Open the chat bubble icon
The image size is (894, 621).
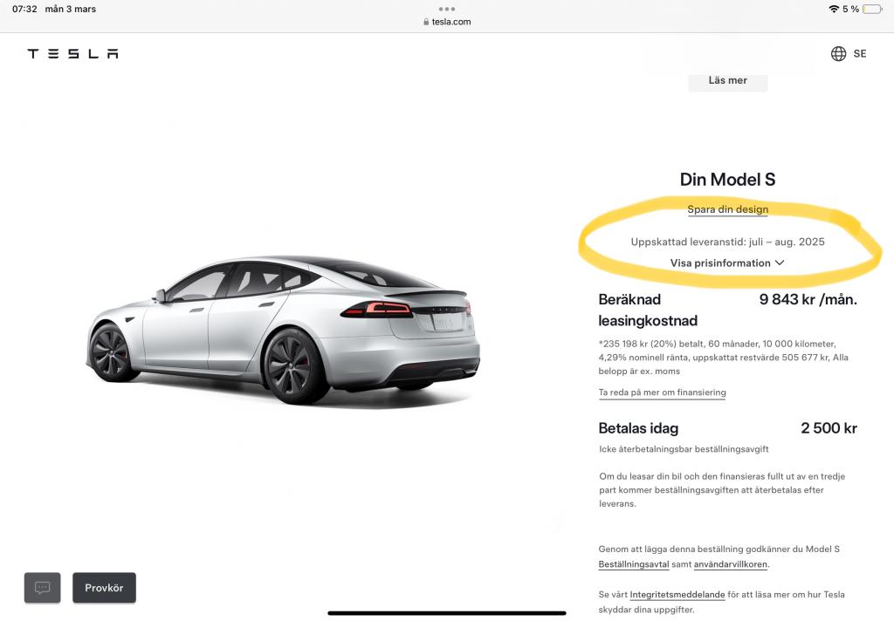[42, 587]
